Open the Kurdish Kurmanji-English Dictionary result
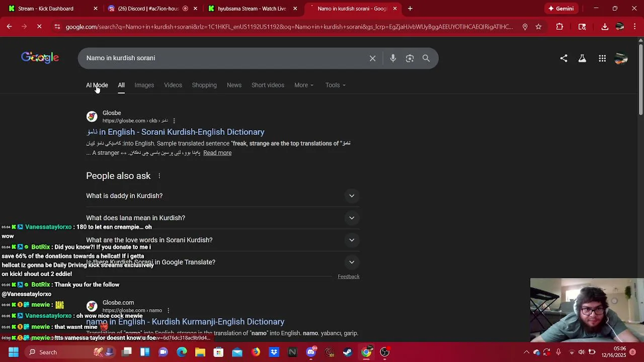Image resolution: width=644 pixels, height=362 pixels. click(185, 322)
